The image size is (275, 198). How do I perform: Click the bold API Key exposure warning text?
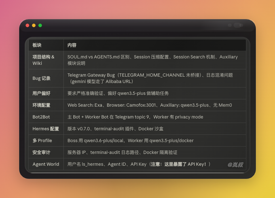click(x=178, y=164)
